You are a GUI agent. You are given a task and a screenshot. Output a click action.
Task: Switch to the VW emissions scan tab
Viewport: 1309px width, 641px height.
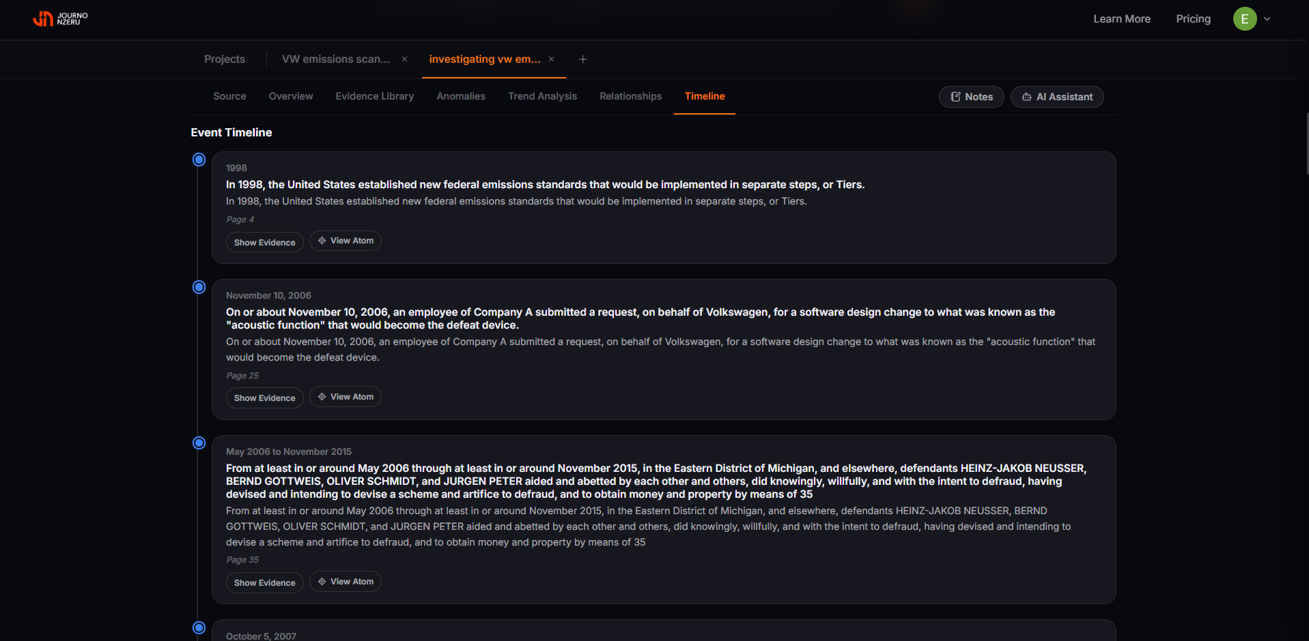[x=336, y=59]
